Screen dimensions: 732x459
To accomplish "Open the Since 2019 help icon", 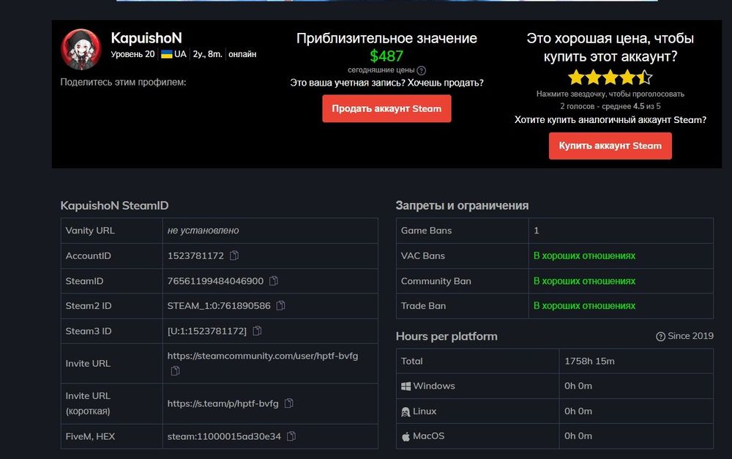I will coord(660,336).
